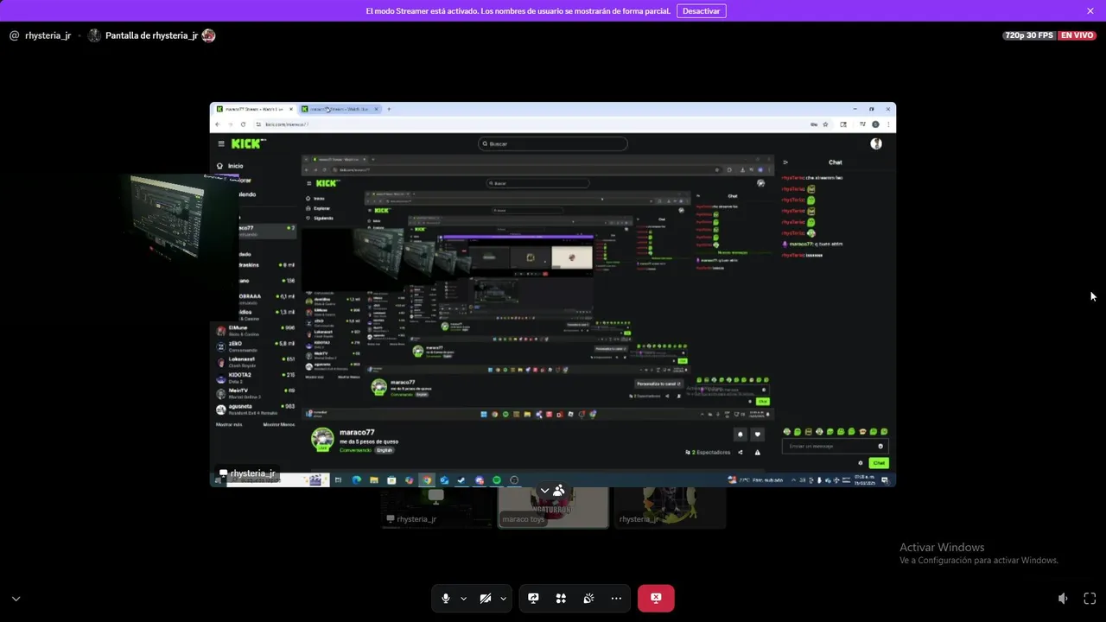Click maraco77 streamer name below video
The width and height of the screenshot is (1106, 622).
[357, 432]
